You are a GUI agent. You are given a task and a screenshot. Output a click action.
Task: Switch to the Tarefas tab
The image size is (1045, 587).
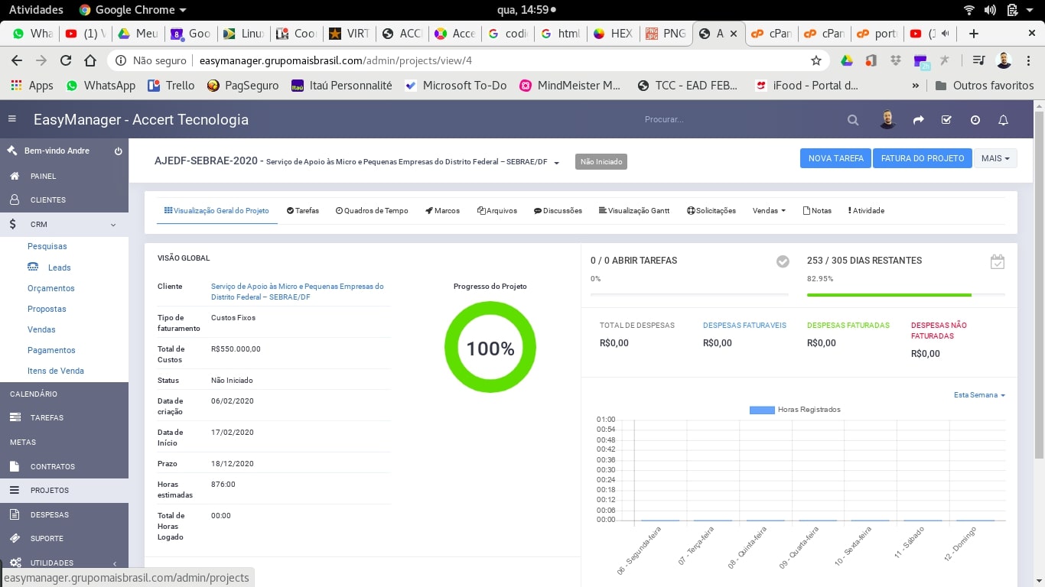[303, 211]
